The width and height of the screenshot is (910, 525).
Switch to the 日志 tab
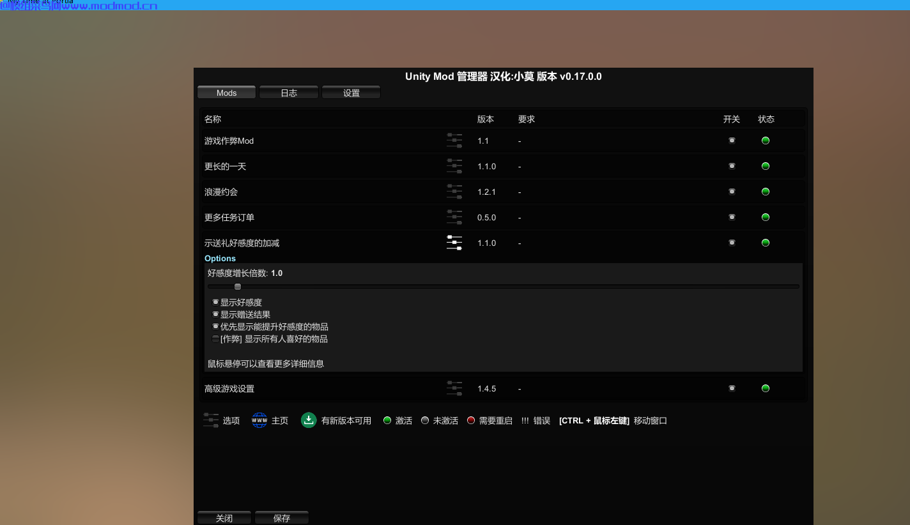(288, 92)
